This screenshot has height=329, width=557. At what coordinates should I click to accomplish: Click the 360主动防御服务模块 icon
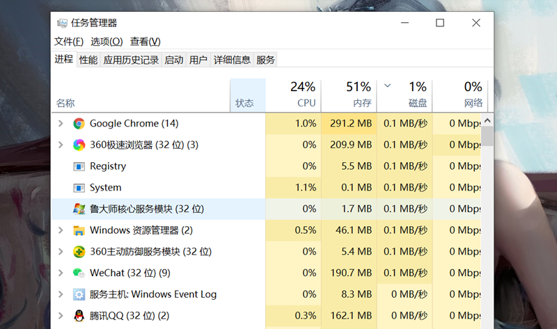point(79,252)
